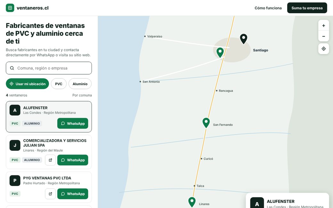The height and width of the screenshot is (208, 333).
Task: Click the PVC tag on ALUFENSTER card
Action: (x=15, y=124)
